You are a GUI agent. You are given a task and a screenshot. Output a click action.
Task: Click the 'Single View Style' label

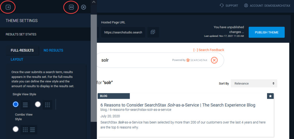[x=24, y=94]
